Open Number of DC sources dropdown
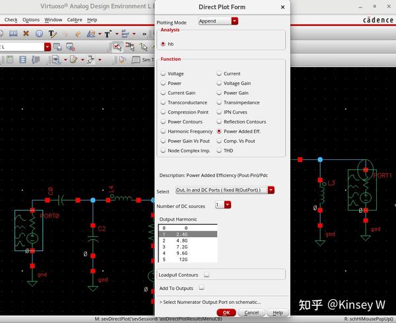This screenshot has width=396, height=323. [223, 205]
